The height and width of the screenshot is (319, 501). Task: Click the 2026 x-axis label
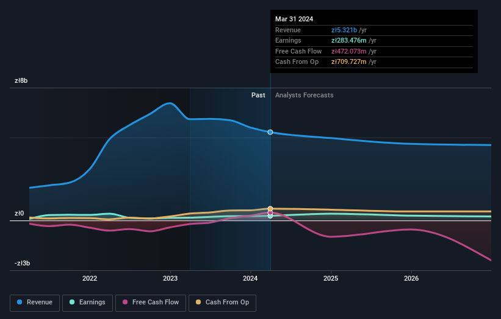[411, 278]
